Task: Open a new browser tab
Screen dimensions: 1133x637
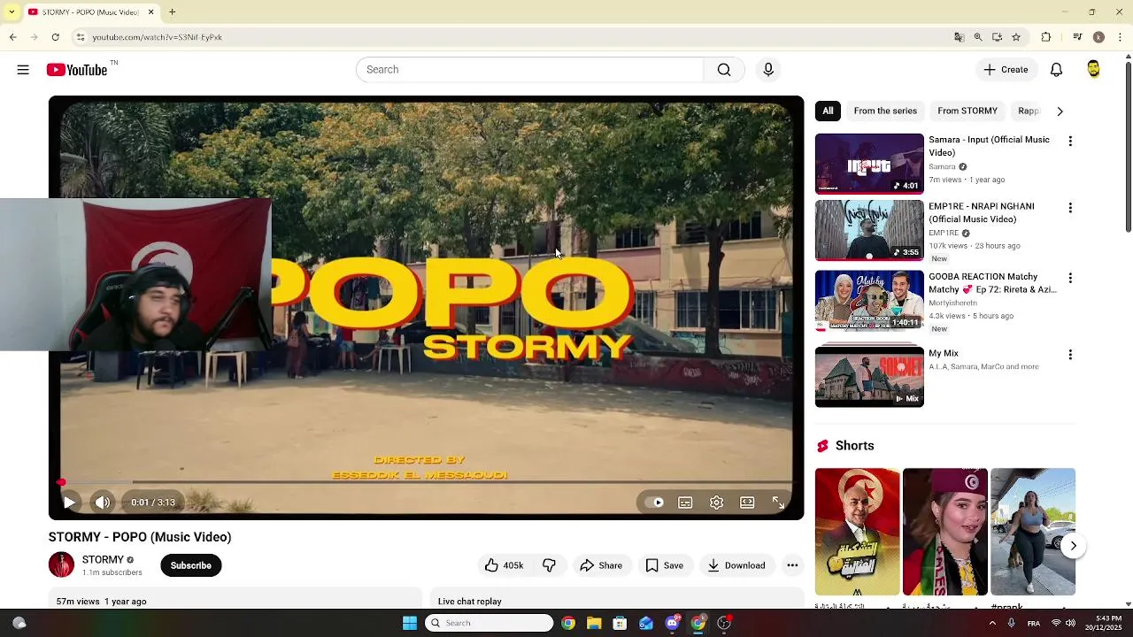Action: [x=173, y=12]
